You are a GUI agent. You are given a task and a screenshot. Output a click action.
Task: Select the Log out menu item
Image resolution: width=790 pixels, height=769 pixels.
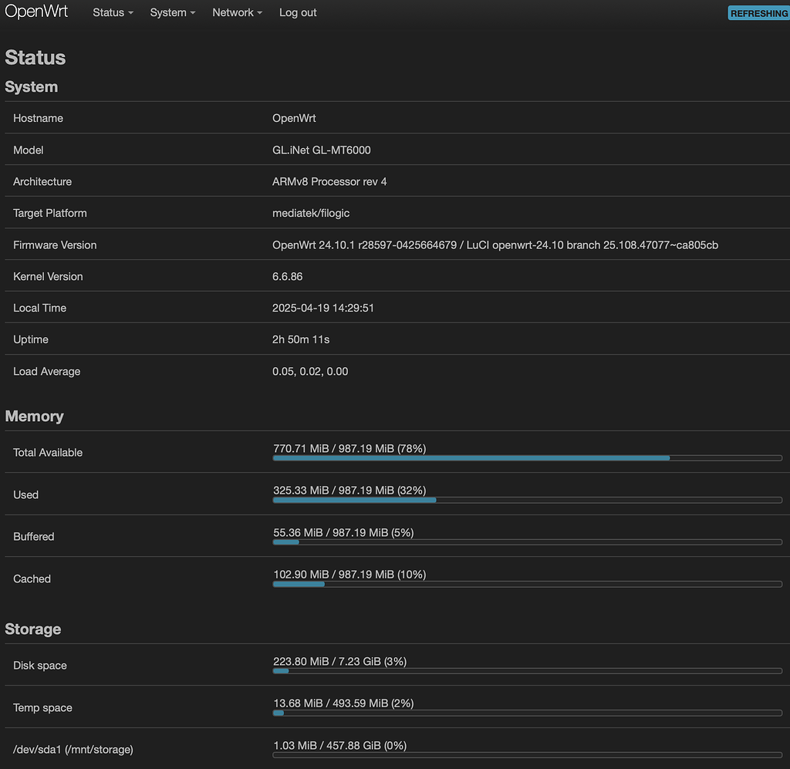(298, 12)
